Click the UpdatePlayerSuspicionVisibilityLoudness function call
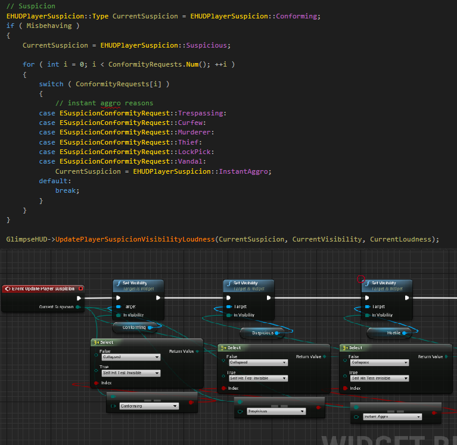The width and height of the screenshot is (457, 445). click(x=135, y=239)
